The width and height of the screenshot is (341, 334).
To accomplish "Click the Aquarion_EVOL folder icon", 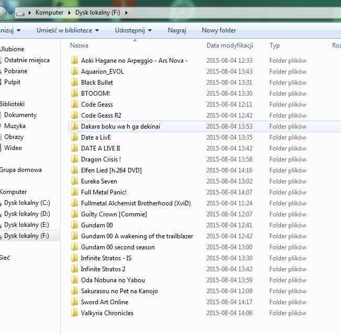I will tap(74, 71).
